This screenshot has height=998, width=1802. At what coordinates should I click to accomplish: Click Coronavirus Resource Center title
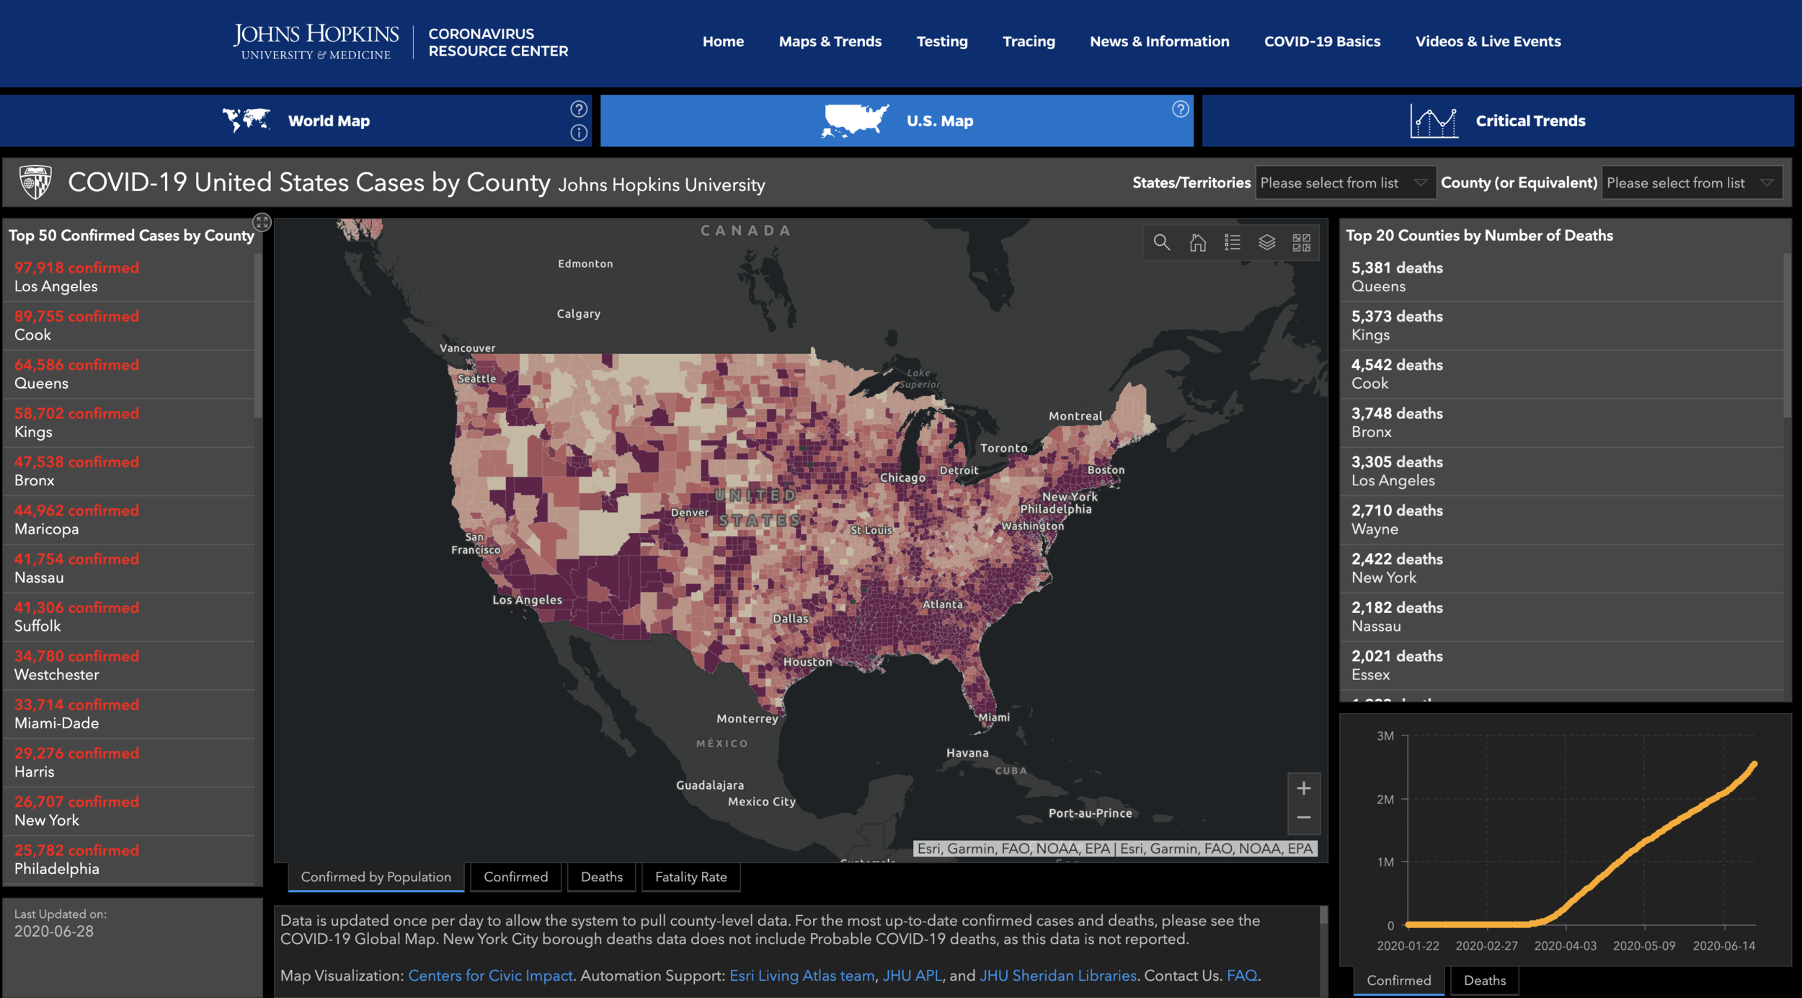coord(498,43)
